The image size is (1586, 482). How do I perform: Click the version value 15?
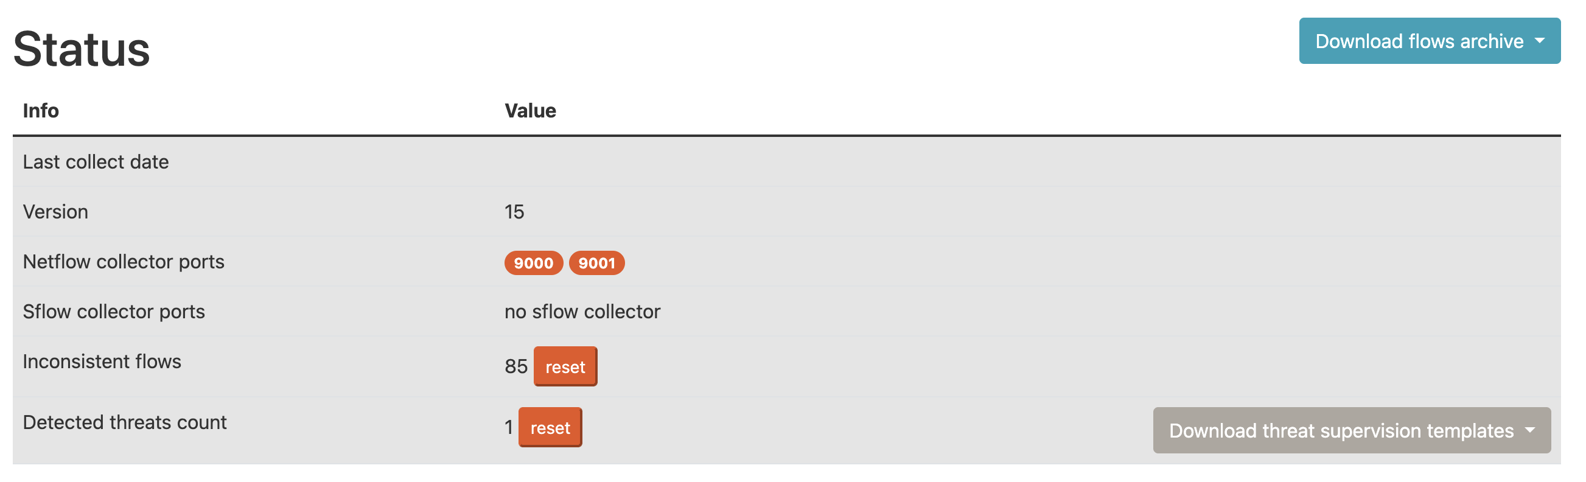(514, 212)
